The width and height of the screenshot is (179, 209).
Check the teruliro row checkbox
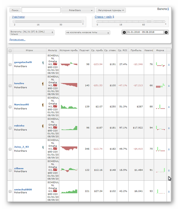[x=10, y=86]
